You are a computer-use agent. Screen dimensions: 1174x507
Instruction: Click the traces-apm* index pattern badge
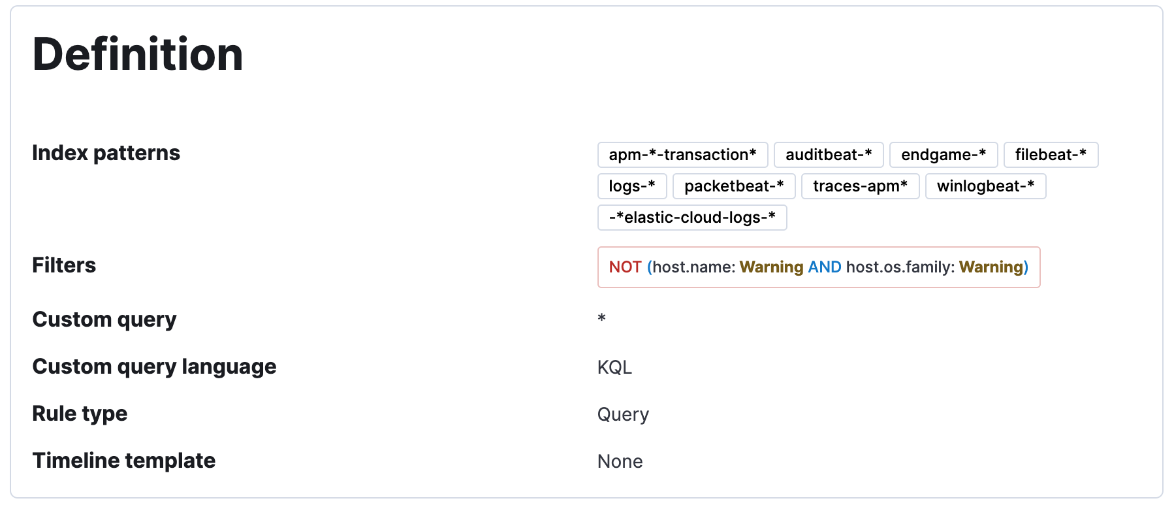pos(860,186)
